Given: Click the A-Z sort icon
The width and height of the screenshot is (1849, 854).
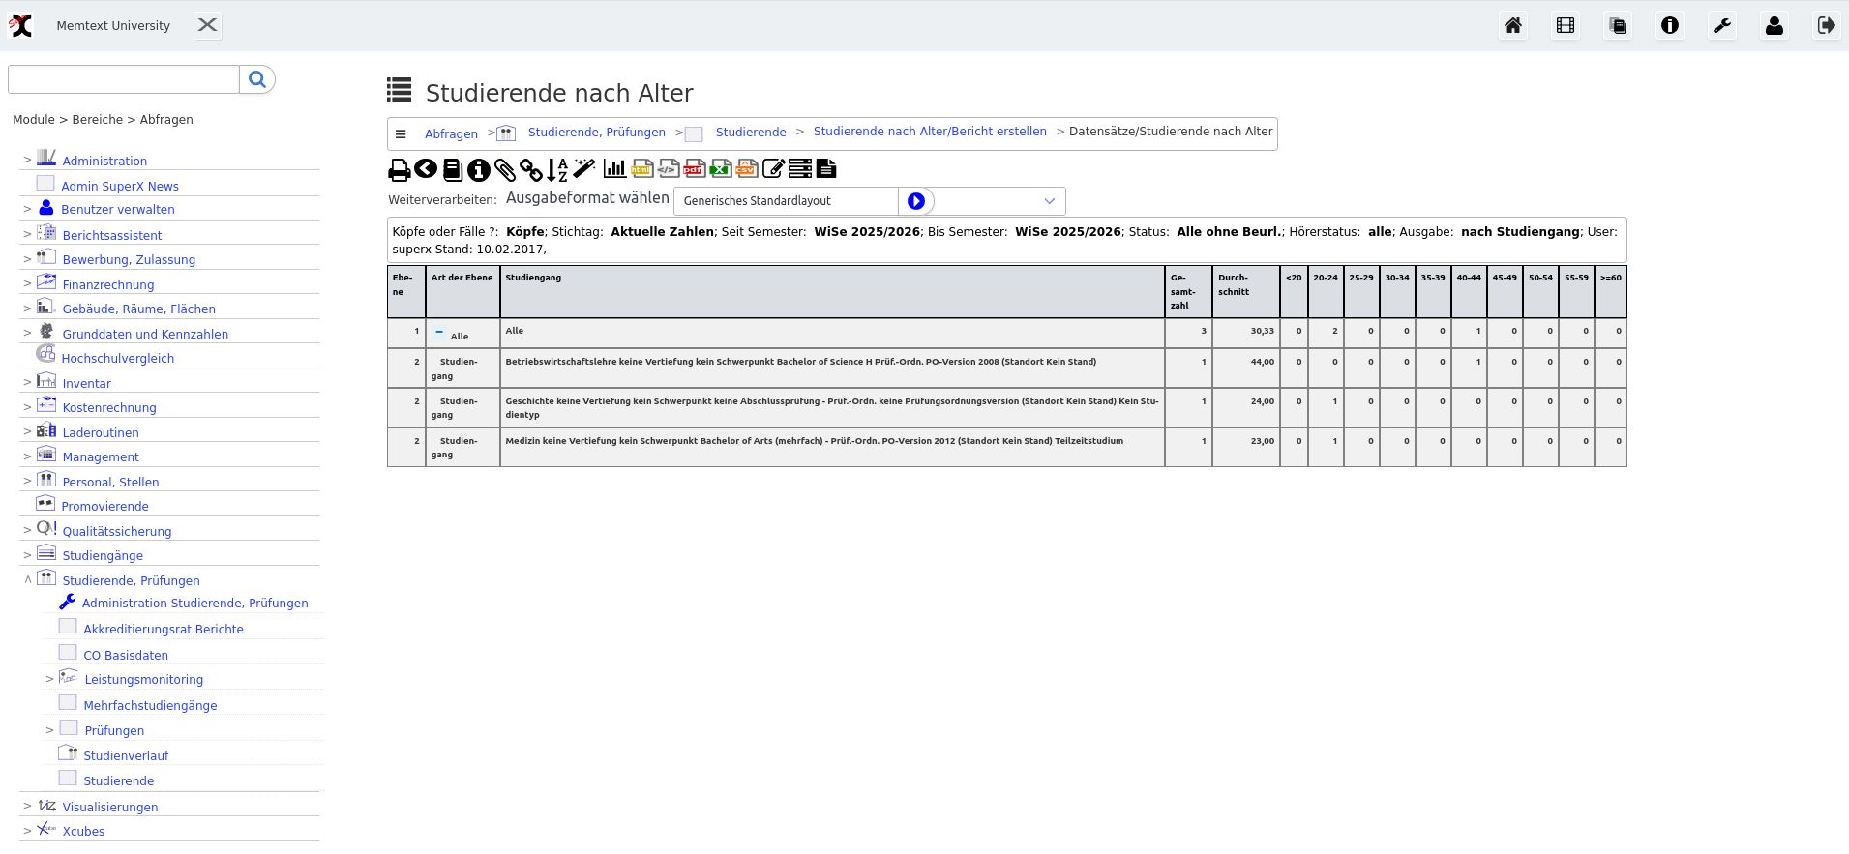Looking at the screenshot, I should click(x=557, y=170).
